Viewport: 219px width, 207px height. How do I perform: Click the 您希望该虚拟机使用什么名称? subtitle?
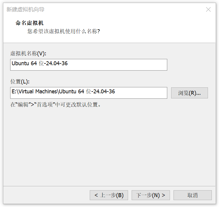(63, 31)
